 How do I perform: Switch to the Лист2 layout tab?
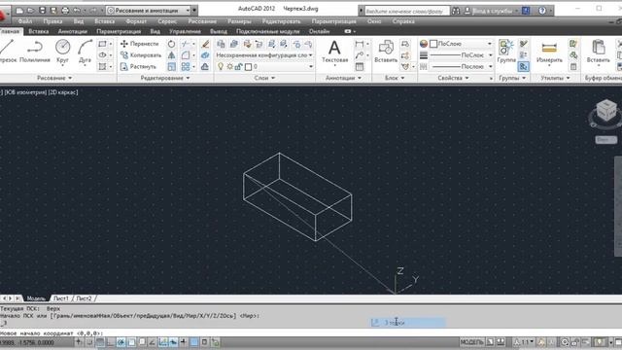pyautogui.click(x=84, y=298)
